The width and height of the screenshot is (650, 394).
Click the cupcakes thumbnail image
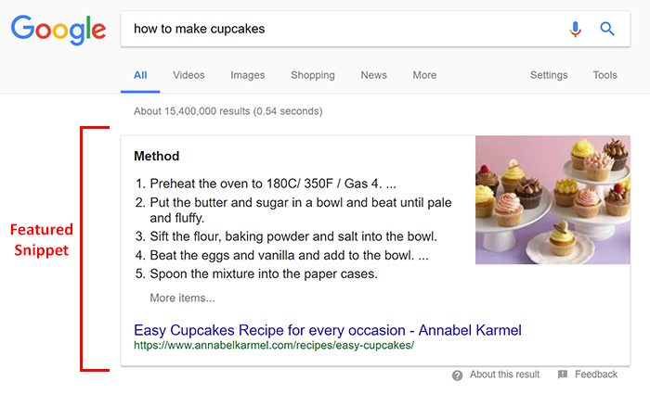pos(552,200)
